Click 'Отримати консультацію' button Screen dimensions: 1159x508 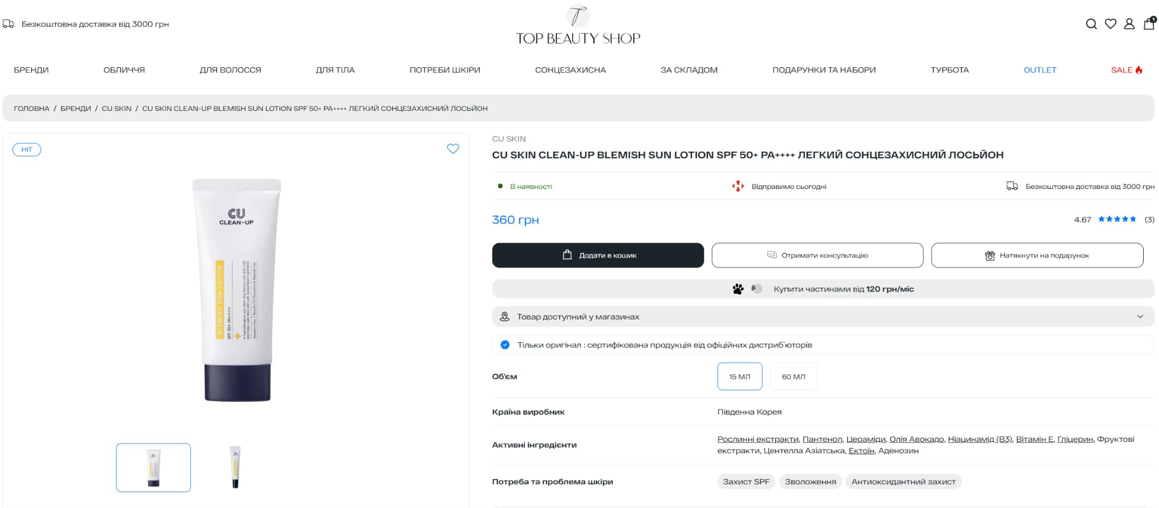point(817,255)
